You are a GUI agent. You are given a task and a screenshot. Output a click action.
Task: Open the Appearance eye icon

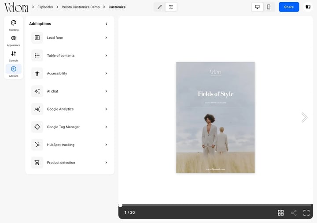coord(14,38)
